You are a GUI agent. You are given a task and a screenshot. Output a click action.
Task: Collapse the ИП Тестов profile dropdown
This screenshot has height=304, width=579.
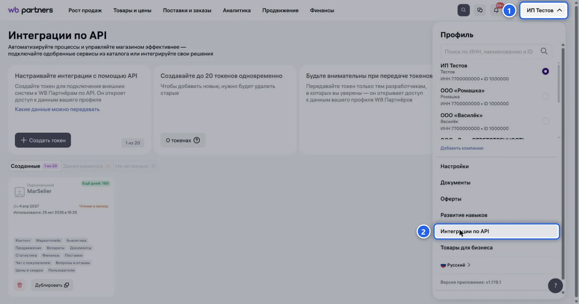(x=544, y=10)
